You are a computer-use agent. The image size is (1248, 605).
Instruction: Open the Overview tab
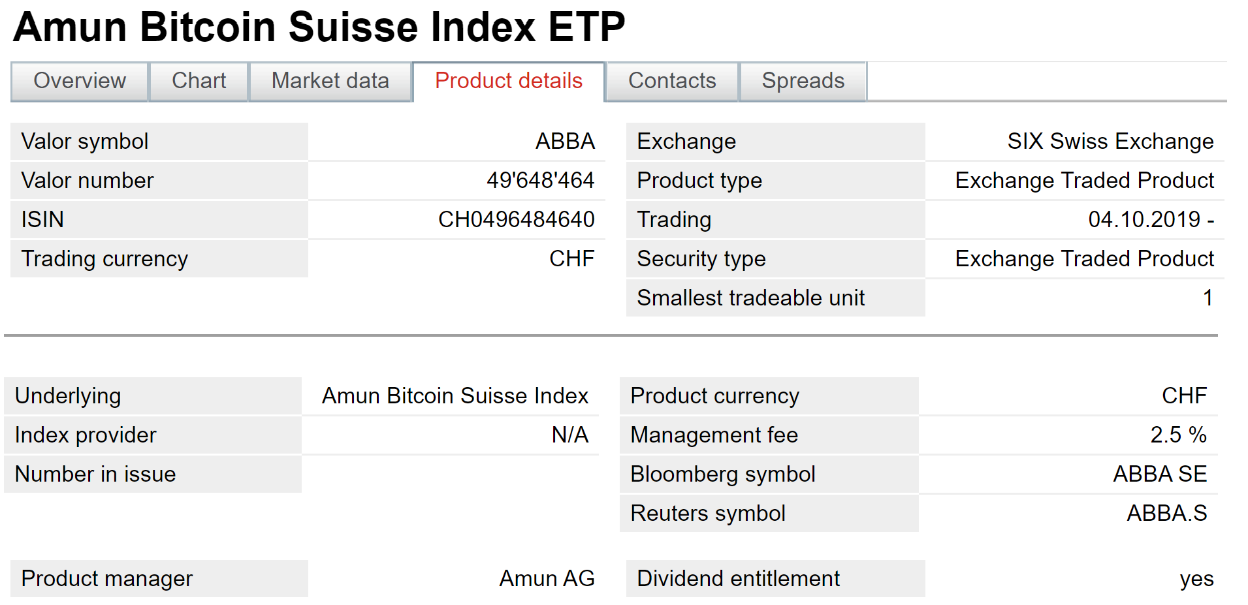80,81
